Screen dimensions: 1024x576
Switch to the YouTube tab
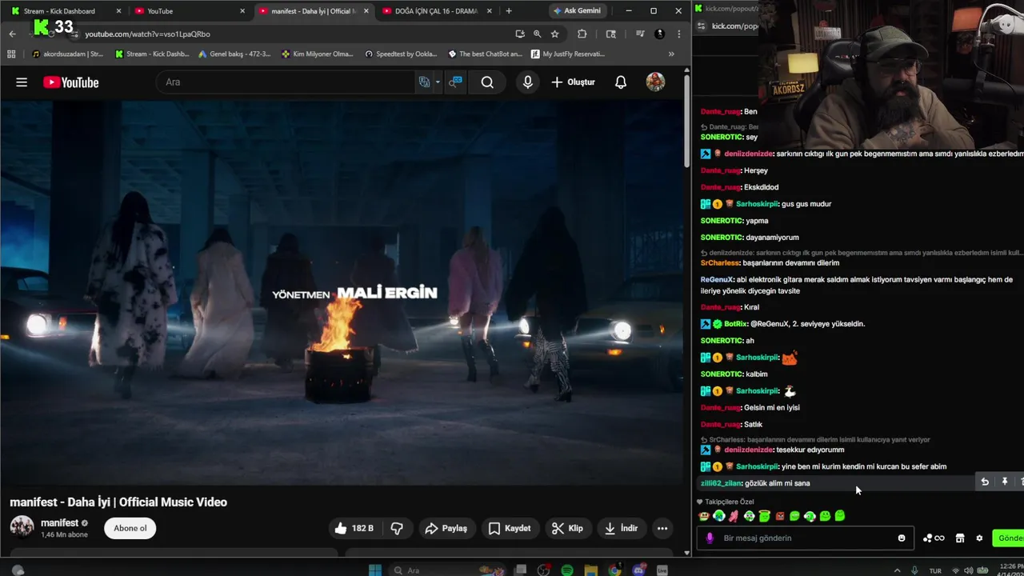pyautogui.click(x=189, y=11)
